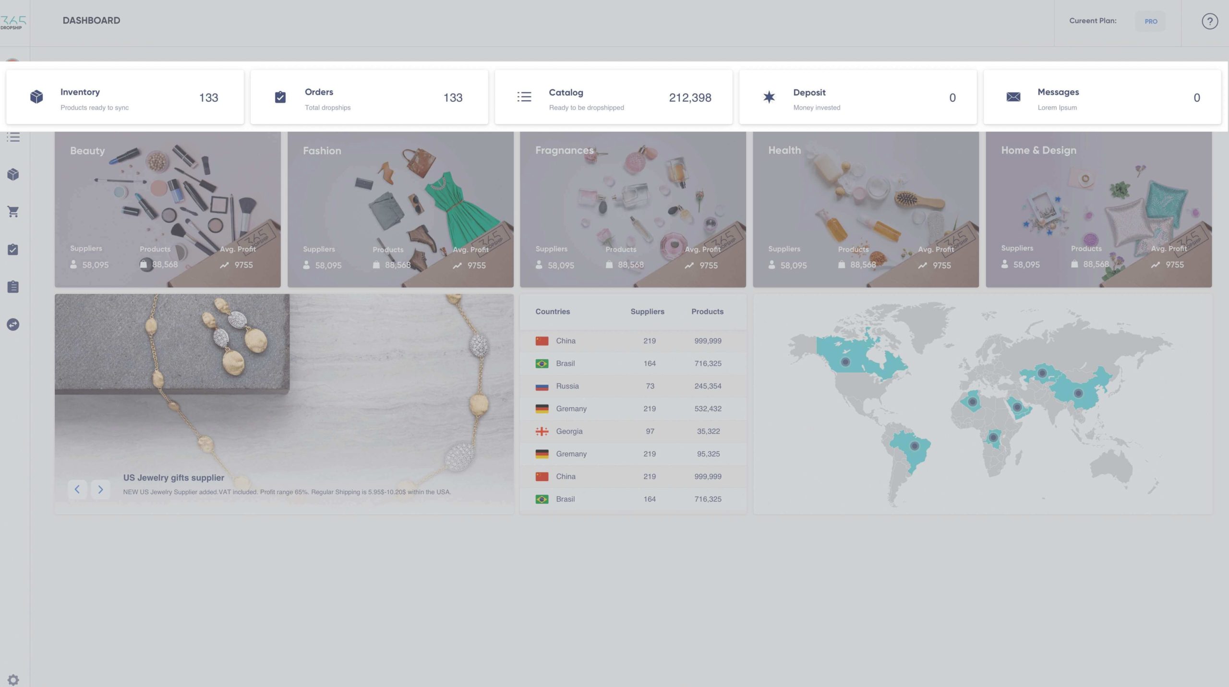This screenshot has height=687, width=1229.
Task: Expand the PRO plan dropdown
Action: coord(1150,20)
